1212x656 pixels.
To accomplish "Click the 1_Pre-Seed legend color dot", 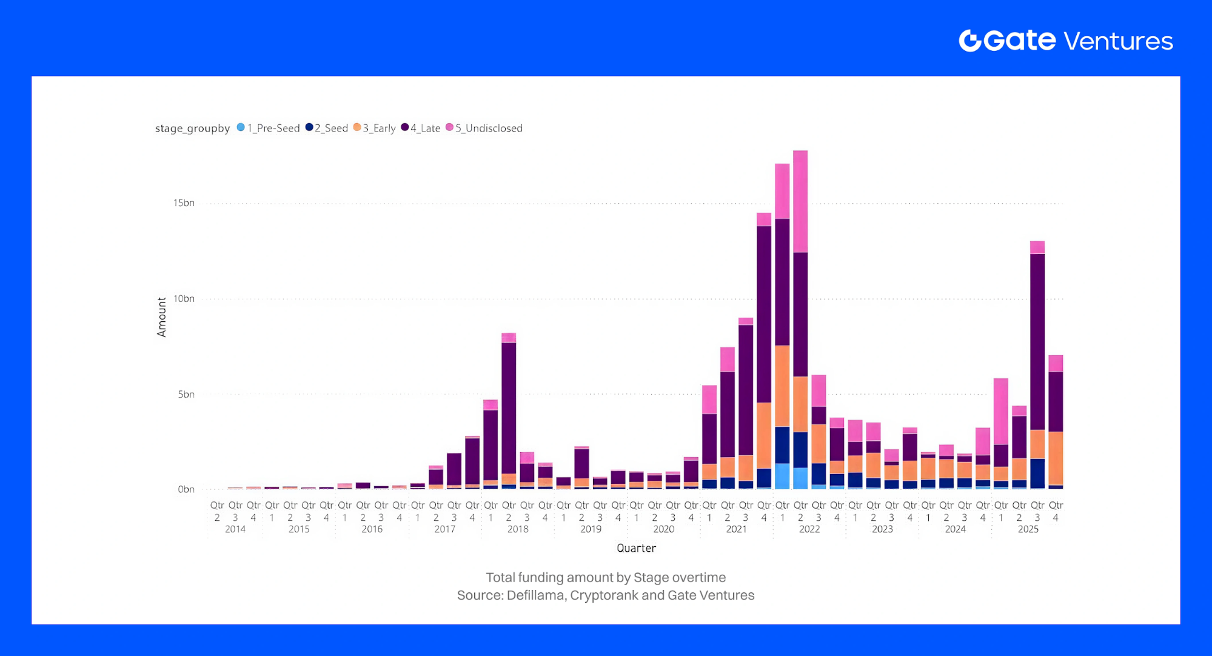I will click(x=241, y=127).
